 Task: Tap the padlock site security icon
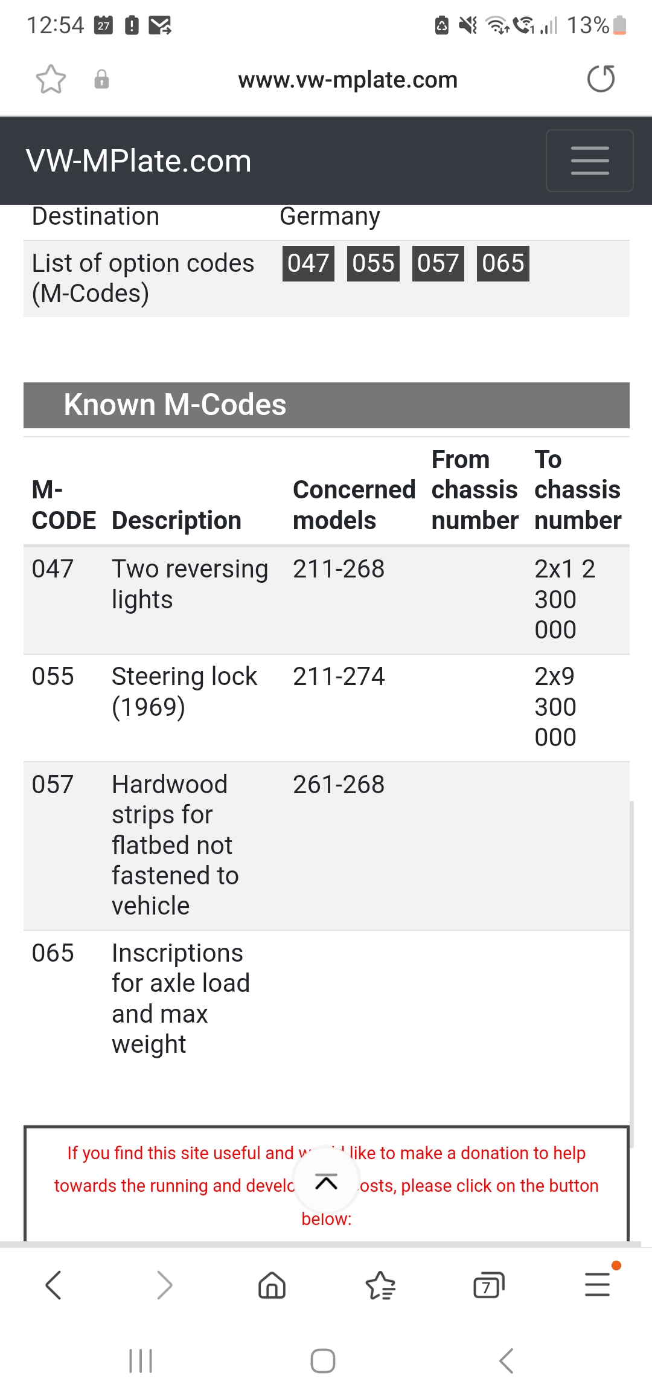pos(101,79)
